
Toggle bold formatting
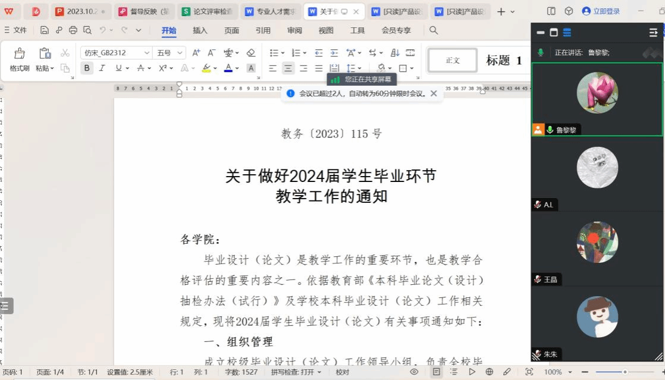point(87,68)
